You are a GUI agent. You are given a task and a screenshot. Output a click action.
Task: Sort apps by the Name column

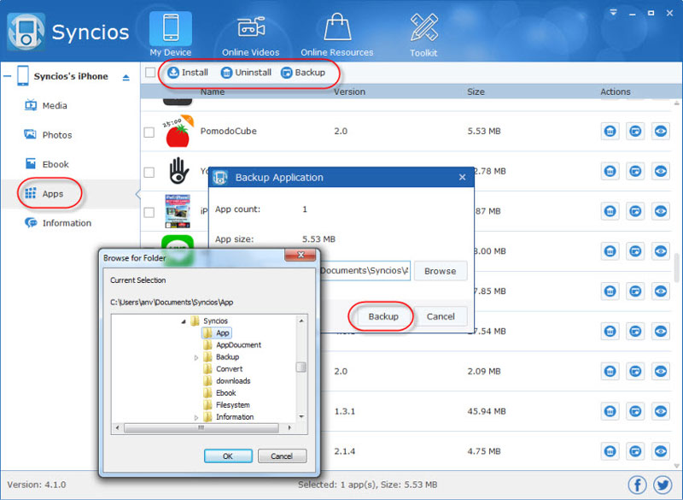tap(213, 91)
